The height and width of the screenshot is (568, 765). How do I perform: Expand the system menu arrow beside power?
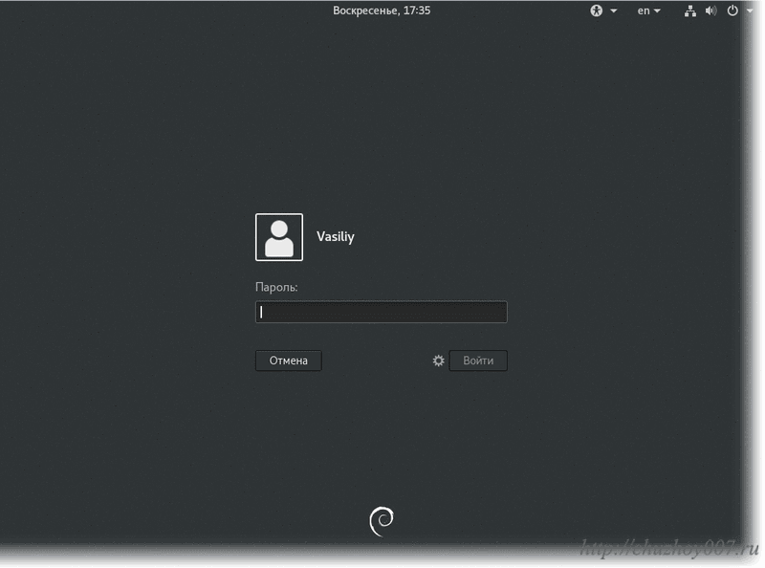750,11
